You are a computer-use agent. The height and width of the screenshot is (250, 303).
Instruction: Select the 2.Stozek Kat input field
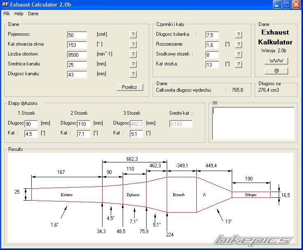(84, 134)
